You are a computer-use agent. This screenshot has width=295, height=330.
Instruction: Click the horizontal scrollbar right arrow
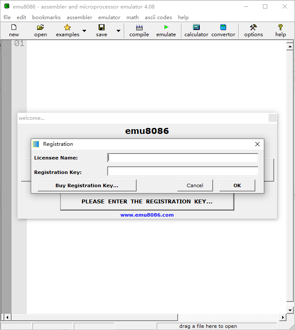click(x=283, y=317)
